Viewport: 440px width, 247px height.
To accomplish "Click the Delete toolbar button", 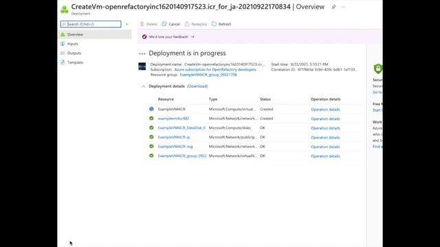I will [x=148, y=24].
